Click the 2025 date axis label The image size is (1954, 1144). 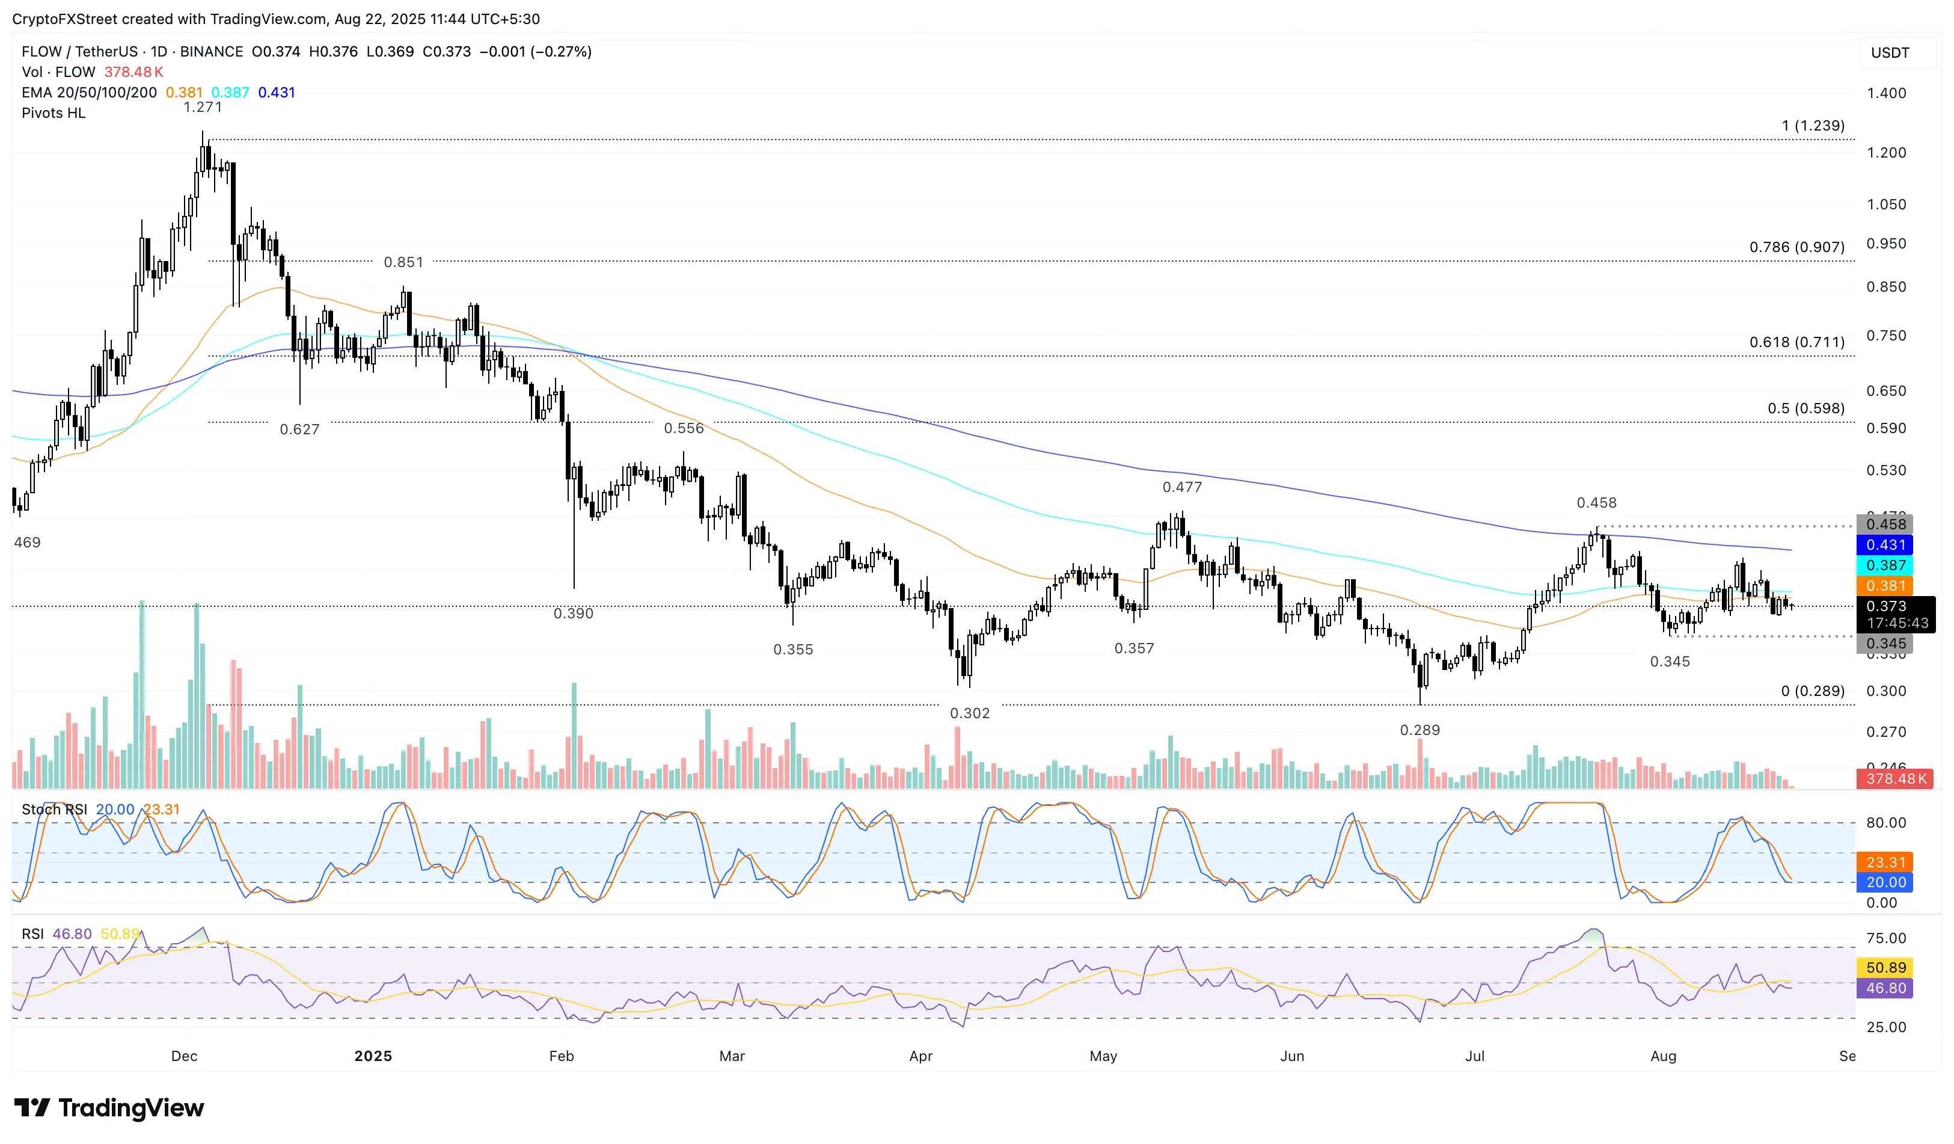point(373,1056)
